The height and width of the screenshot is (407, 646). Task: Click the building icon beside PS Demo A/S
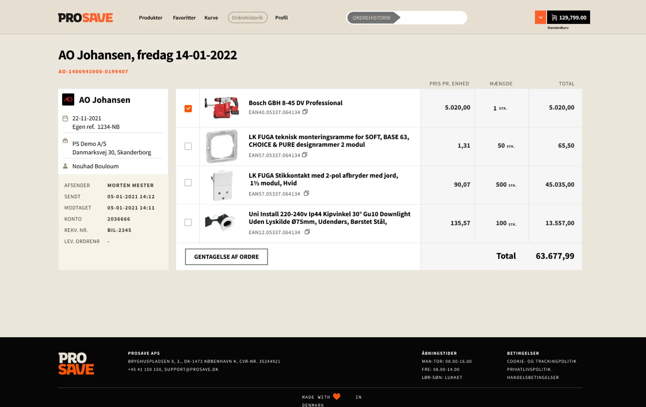coord(65,141)
